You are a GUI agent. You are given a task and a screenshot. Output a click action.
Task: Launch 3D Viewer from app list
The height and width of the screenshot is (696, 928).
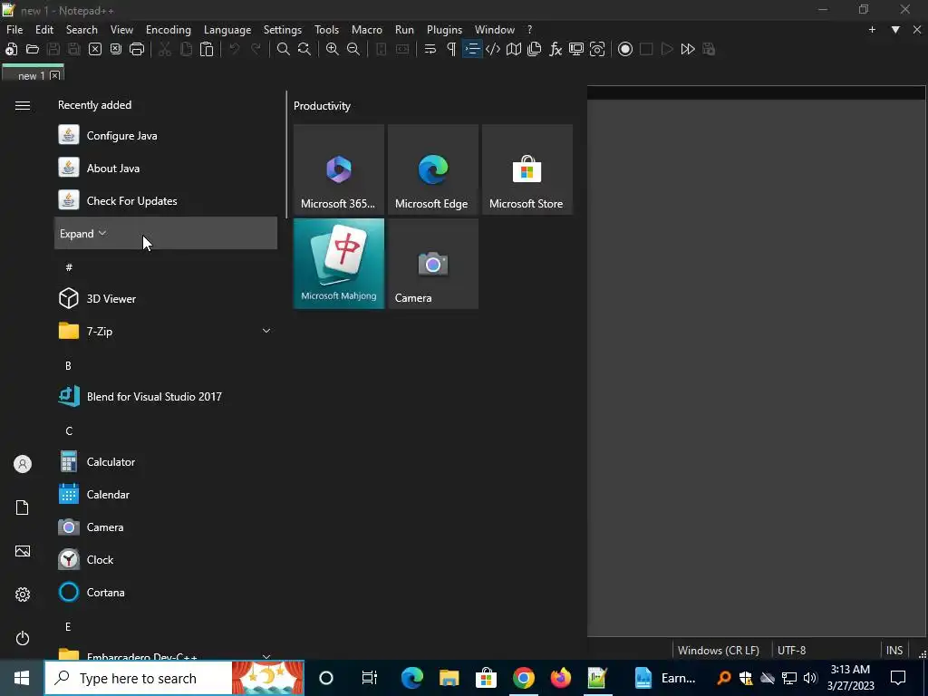tap(166, 298)
